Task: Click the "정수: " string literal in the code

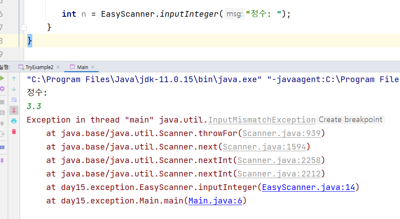Action: (264, 14)
